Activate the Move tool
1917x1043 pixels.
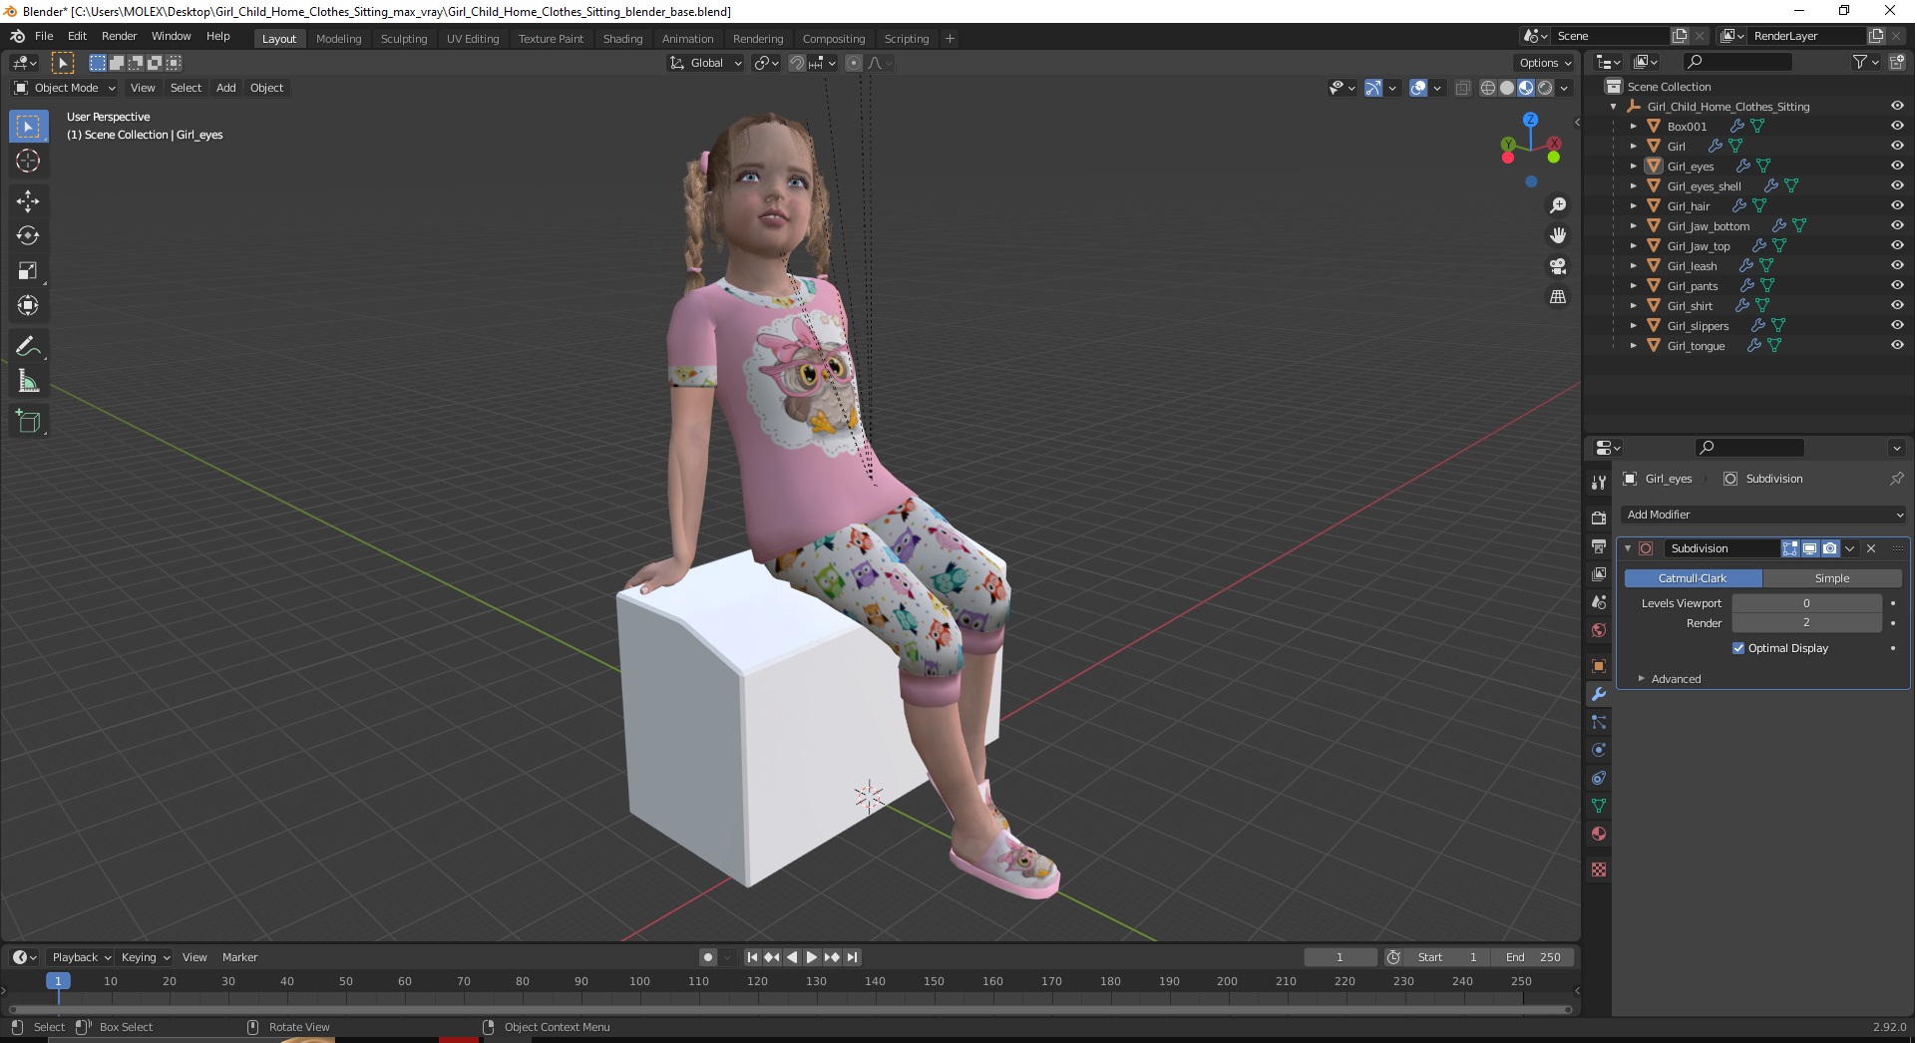pyautogui.click(x=28, y=201)
